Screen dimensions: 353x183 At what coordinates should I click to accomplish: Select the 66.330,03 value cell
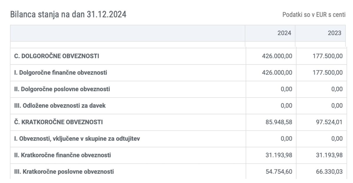328,172
